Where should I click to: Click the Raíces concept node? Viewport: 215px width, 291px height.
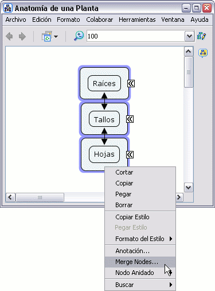pos(104,83)
